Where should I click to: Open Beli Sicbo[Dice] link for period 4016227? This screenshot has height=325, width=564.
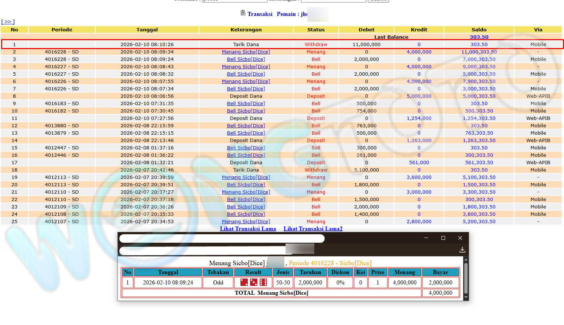246,74
